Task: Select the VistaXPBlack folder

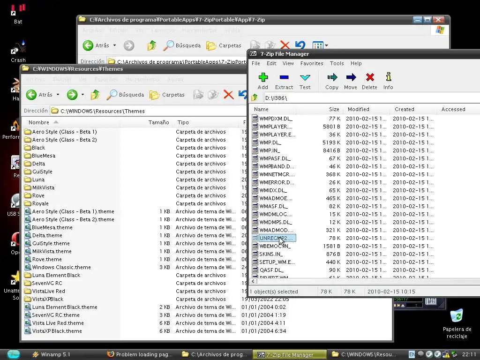Action: click(x=44, y=299)
